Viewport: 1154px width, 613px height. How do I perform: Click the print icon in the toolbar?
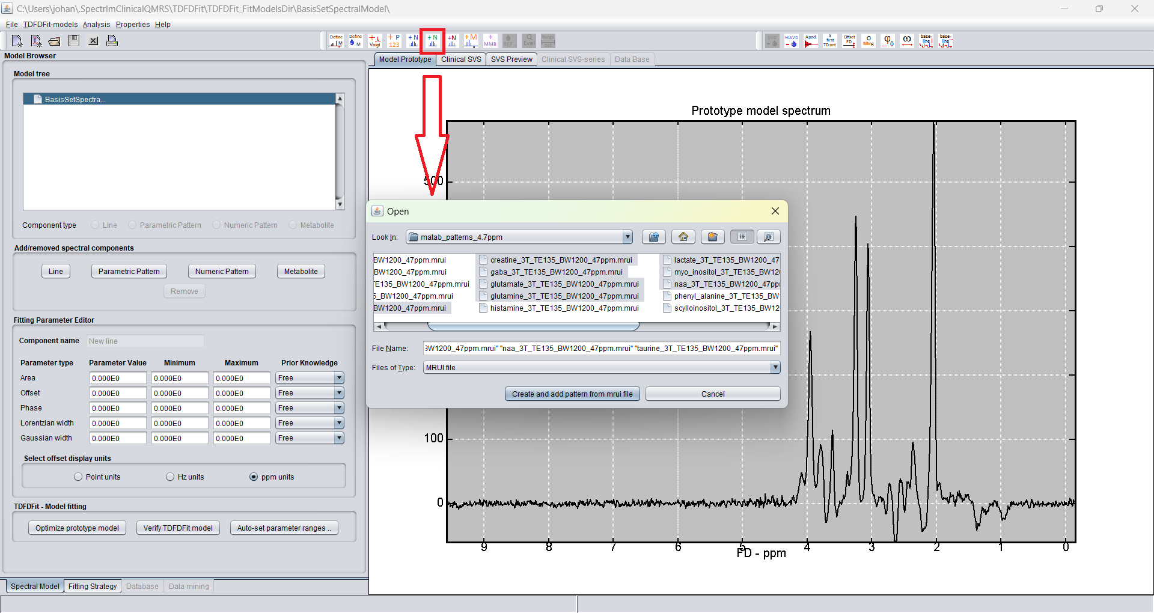(x=112, y=41)
